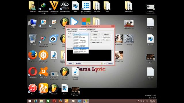Select the Product Keys tab
The width and height of the screenshot is (184, 103).
[82, 29]
